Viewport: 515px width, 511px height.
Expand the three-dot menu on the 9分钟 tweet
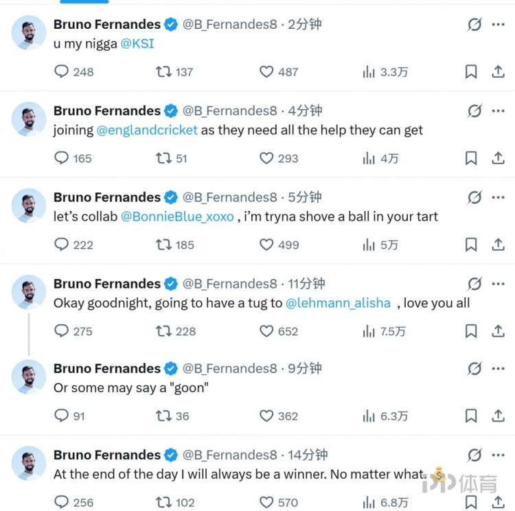498,369
